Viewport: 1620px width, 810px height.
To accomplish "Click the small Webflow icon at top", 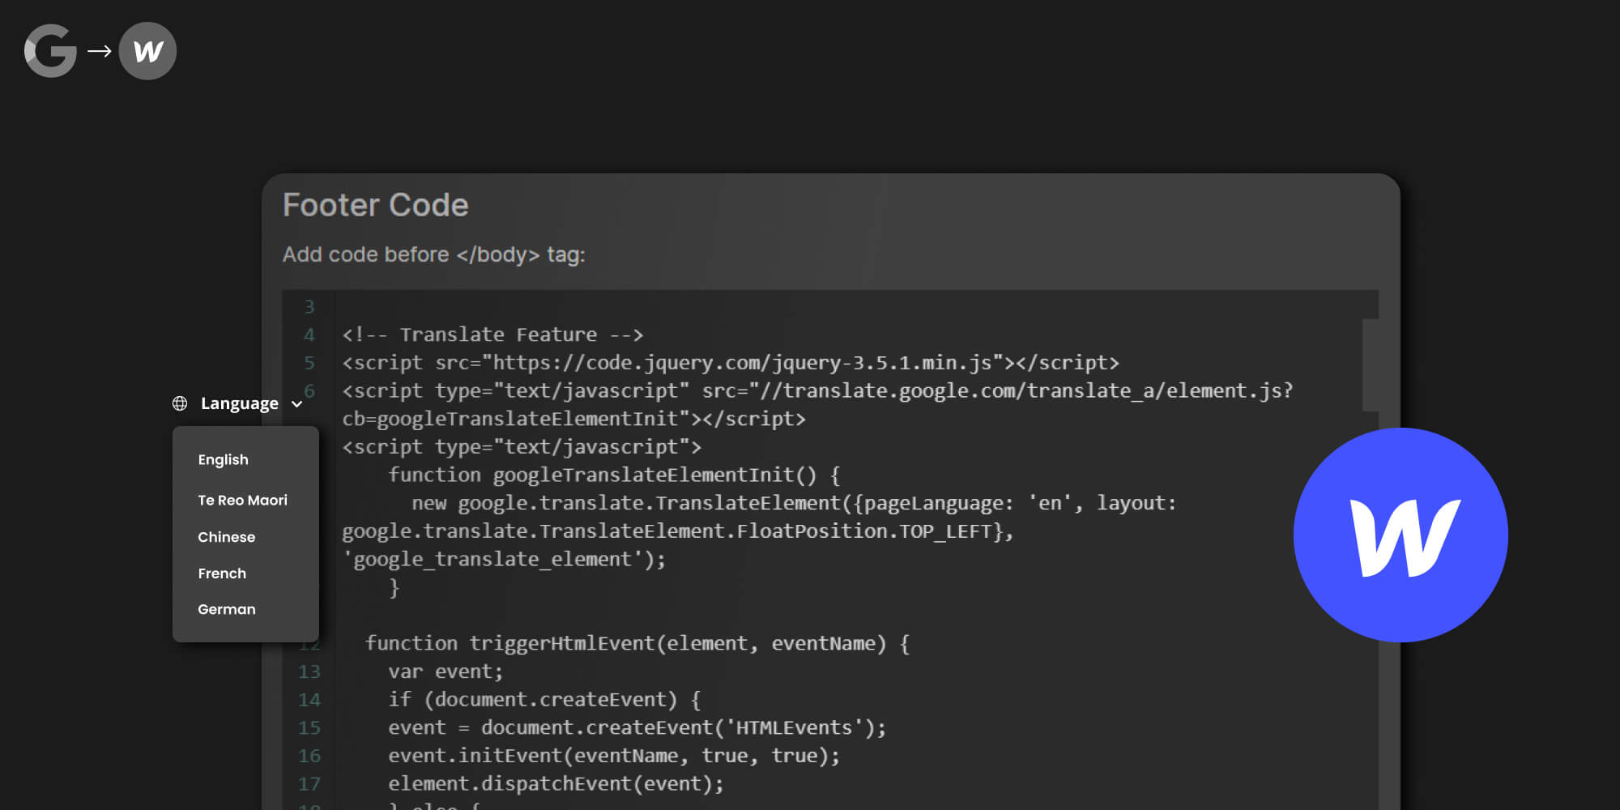I will click(147, 50).
